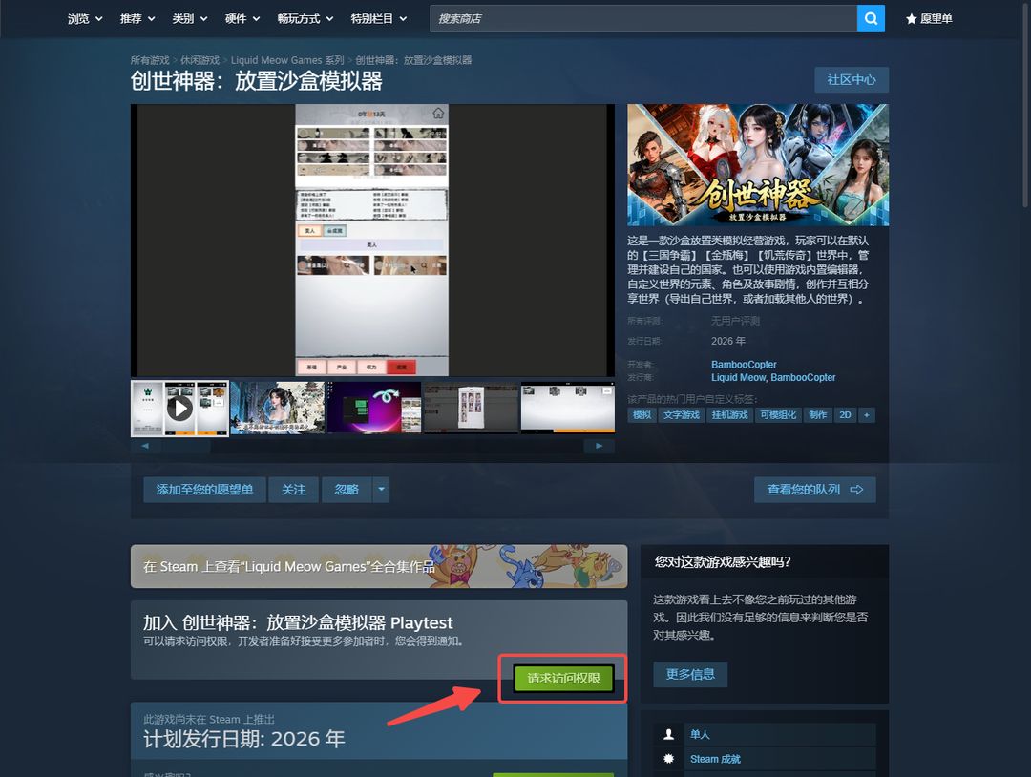Click the Steam 成就 achievements icon
The height and width of the screenshot is (777, 1031).
pos(668,759)
